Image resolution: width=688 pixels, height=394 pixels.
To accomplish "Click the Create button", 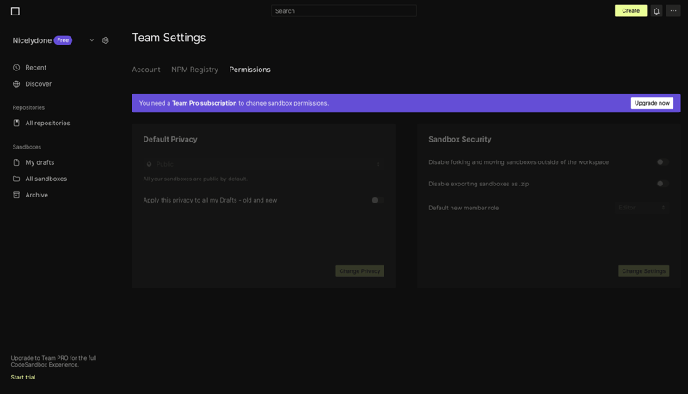I will [x=630, y=11].
